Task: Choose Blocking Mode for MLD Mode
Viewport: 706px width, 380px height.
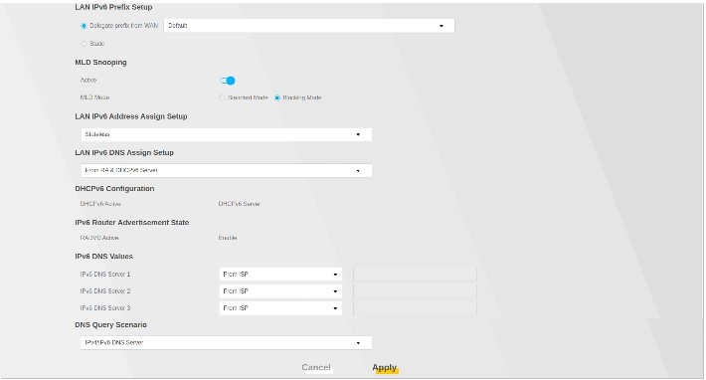Action: pyautogui.click(x=277, y=97)
